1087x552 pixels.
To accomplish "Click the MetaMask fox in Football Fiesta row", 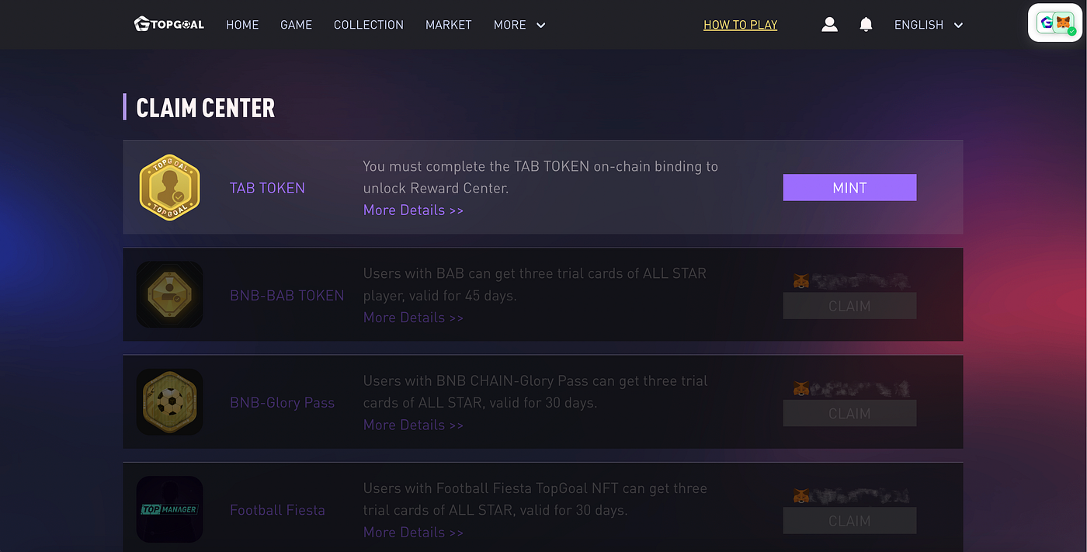I will [x=801, y=495].
